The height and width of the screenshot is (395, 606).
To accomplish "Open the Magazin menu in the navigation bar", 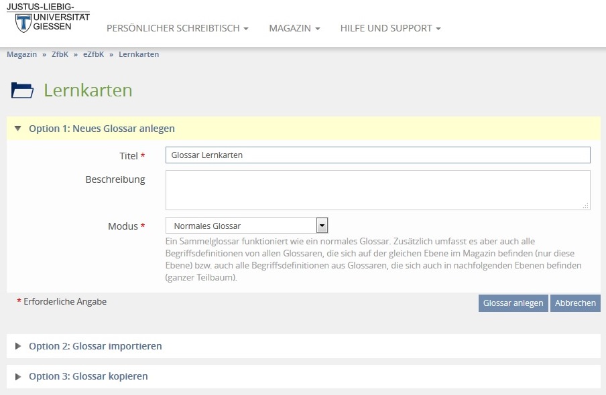I will [x=294, y=28].
